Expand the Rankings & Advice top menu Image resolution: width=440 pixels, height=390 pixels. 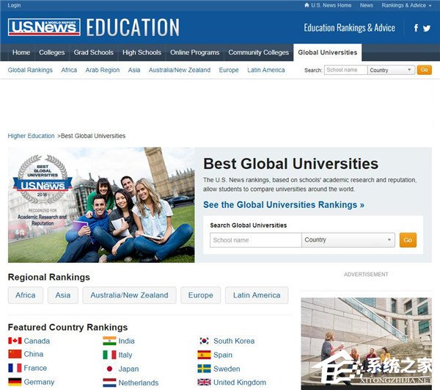[x=406, y=5]
